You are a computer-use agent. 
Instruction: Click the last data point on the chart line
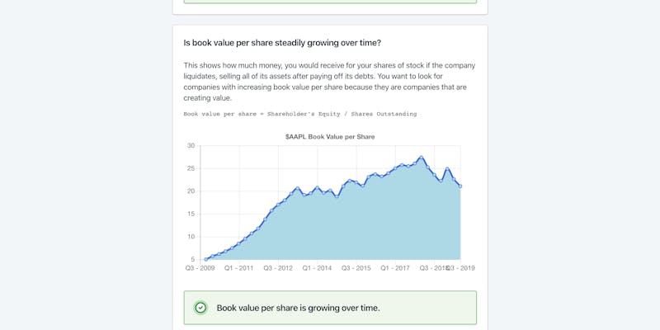click(x=460, y=186)
